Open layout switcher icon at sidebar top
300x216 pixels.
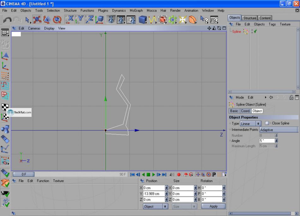click(5, 33)
